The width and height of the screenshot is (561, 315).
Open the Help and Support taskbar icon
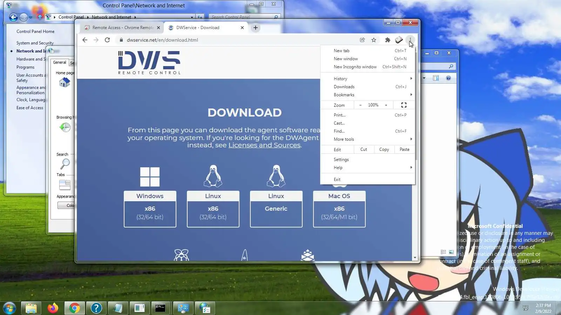click(x=96, y=308)
